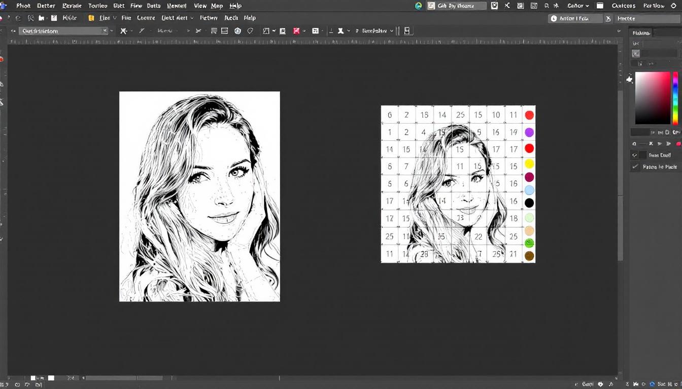This screenshot has width=682, height=389.
Task: Click the save disk icon in second toolbar
Action: [54, 18]
